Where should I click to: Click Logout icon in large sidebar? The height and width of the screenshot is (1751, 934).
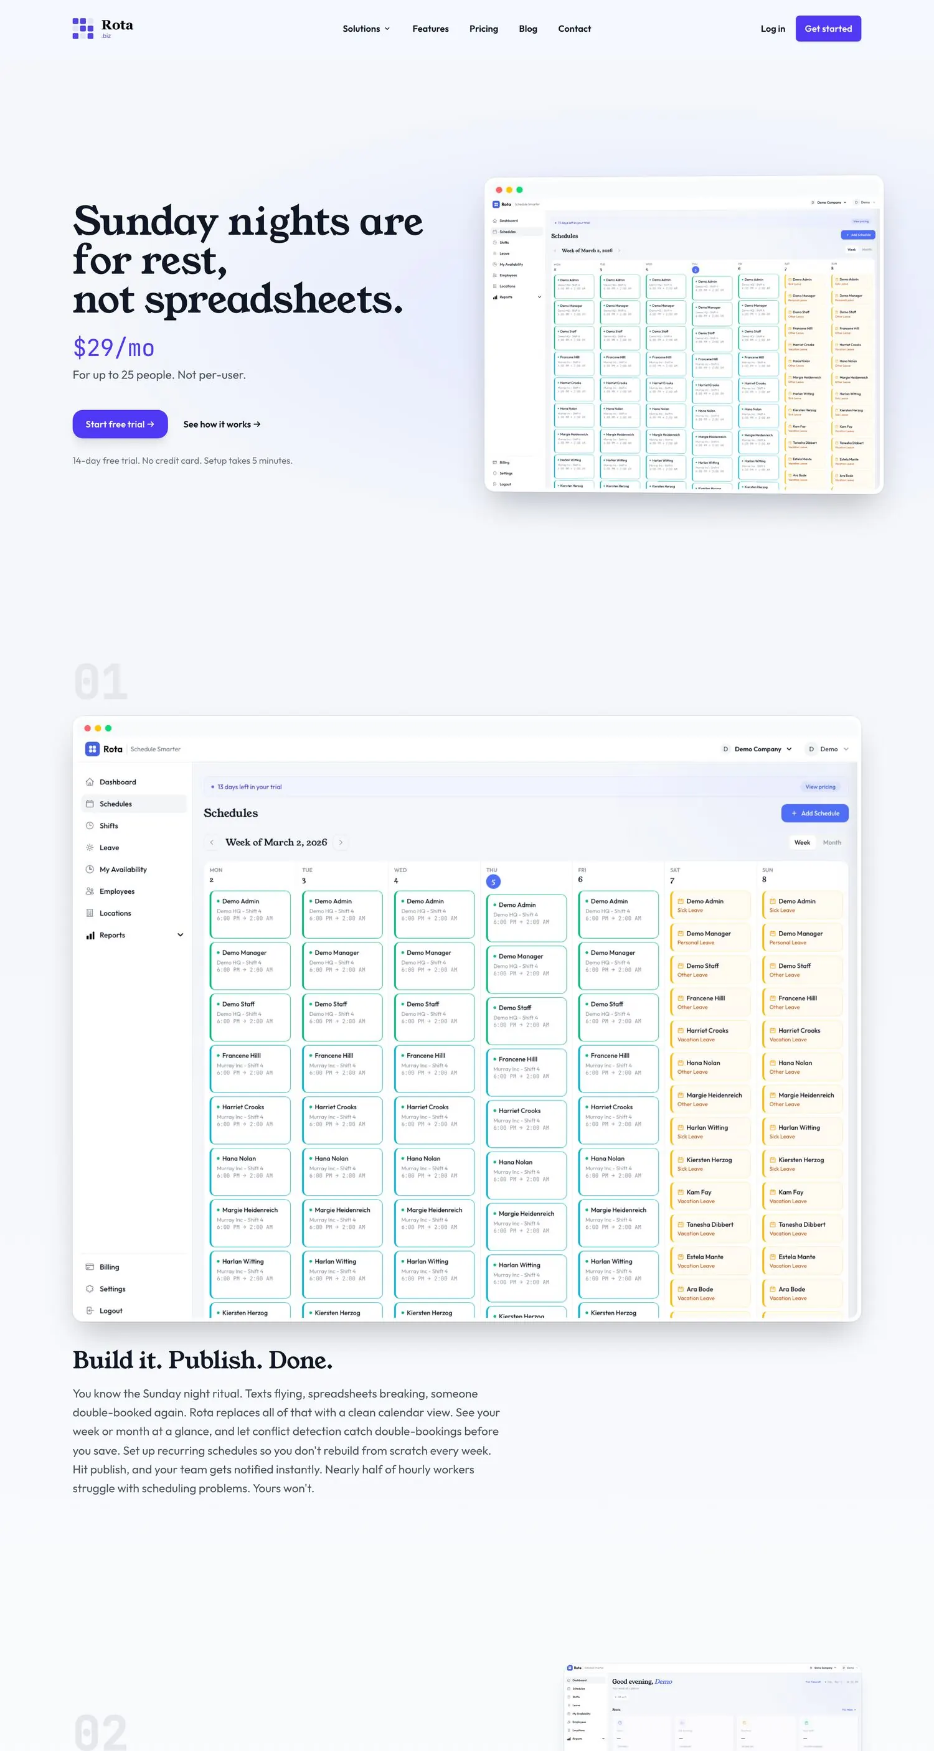(90, 1310)
